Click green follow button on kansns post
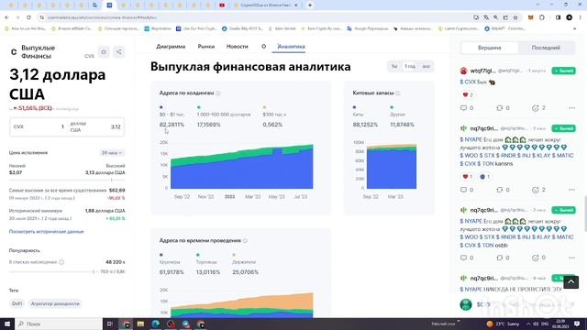The height and width of the screenshot is (330, 587). click(x=563, y=128)
